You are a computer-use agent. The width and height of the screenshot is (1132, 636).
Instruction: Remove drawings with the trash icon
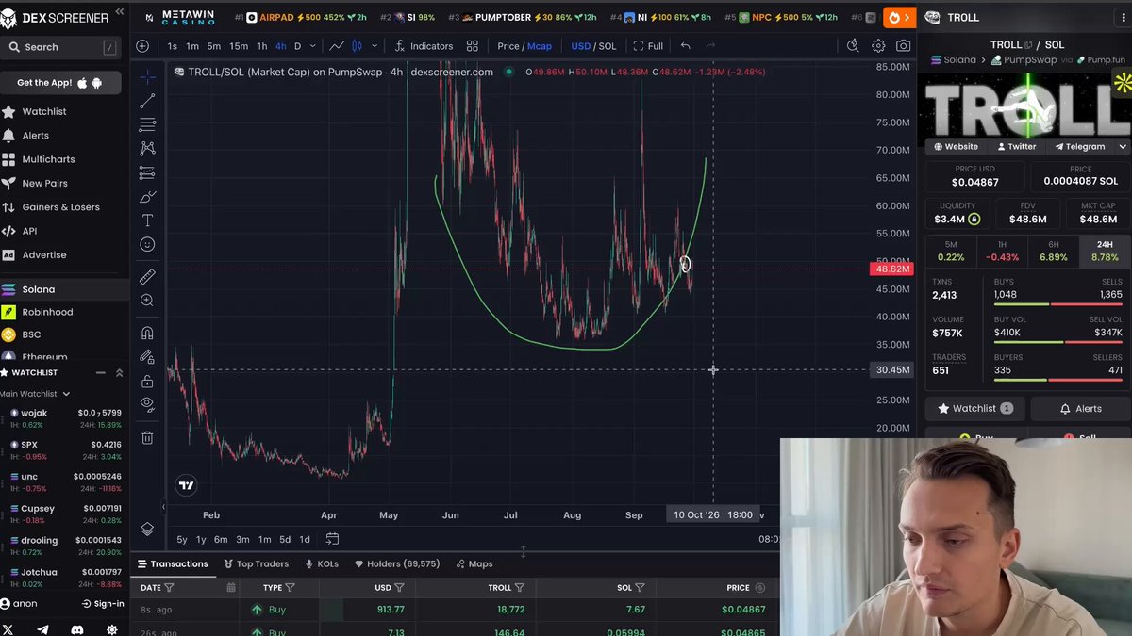coord(147,437)
